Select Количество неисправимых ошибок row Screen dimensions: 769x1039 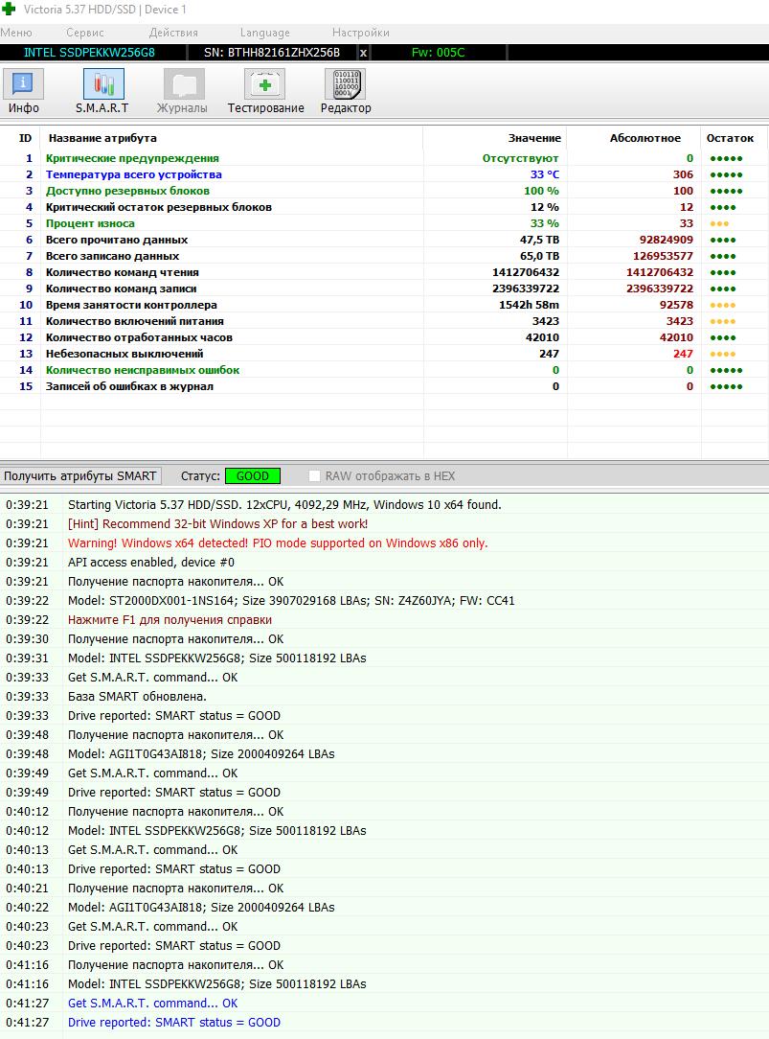pyautogui.click(x=384, y=370)
